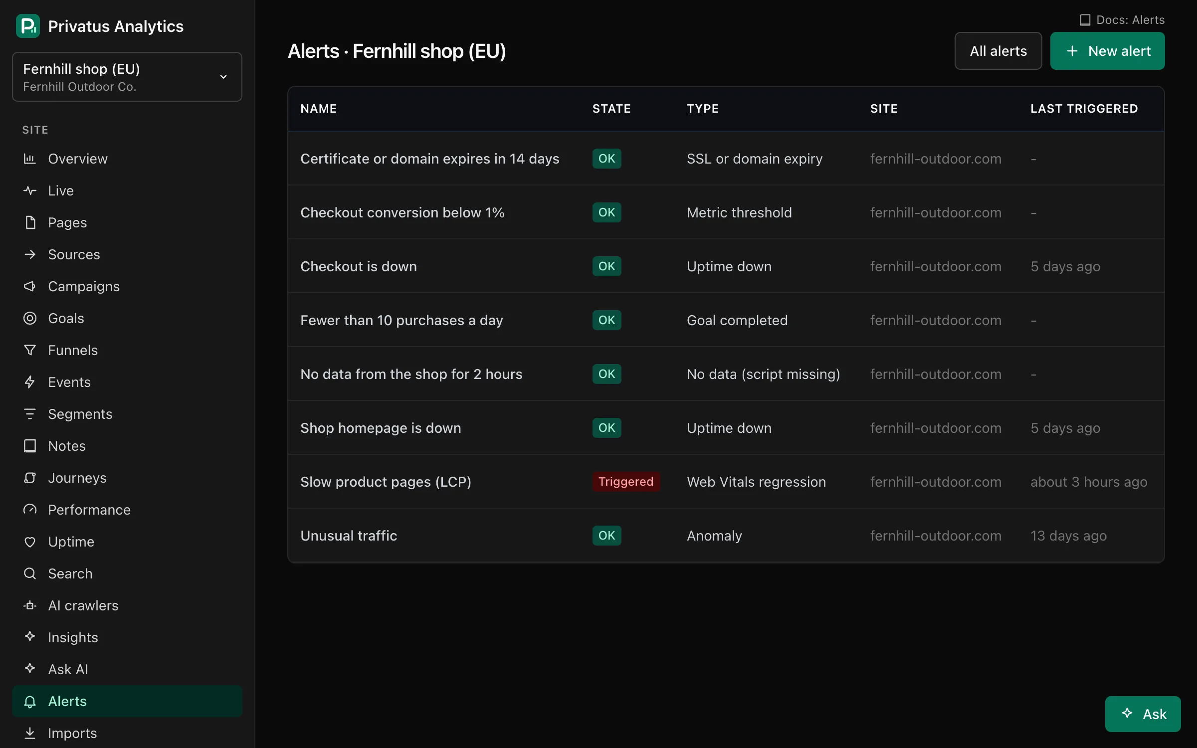Click the Funnels filter icon

[30, 350]
